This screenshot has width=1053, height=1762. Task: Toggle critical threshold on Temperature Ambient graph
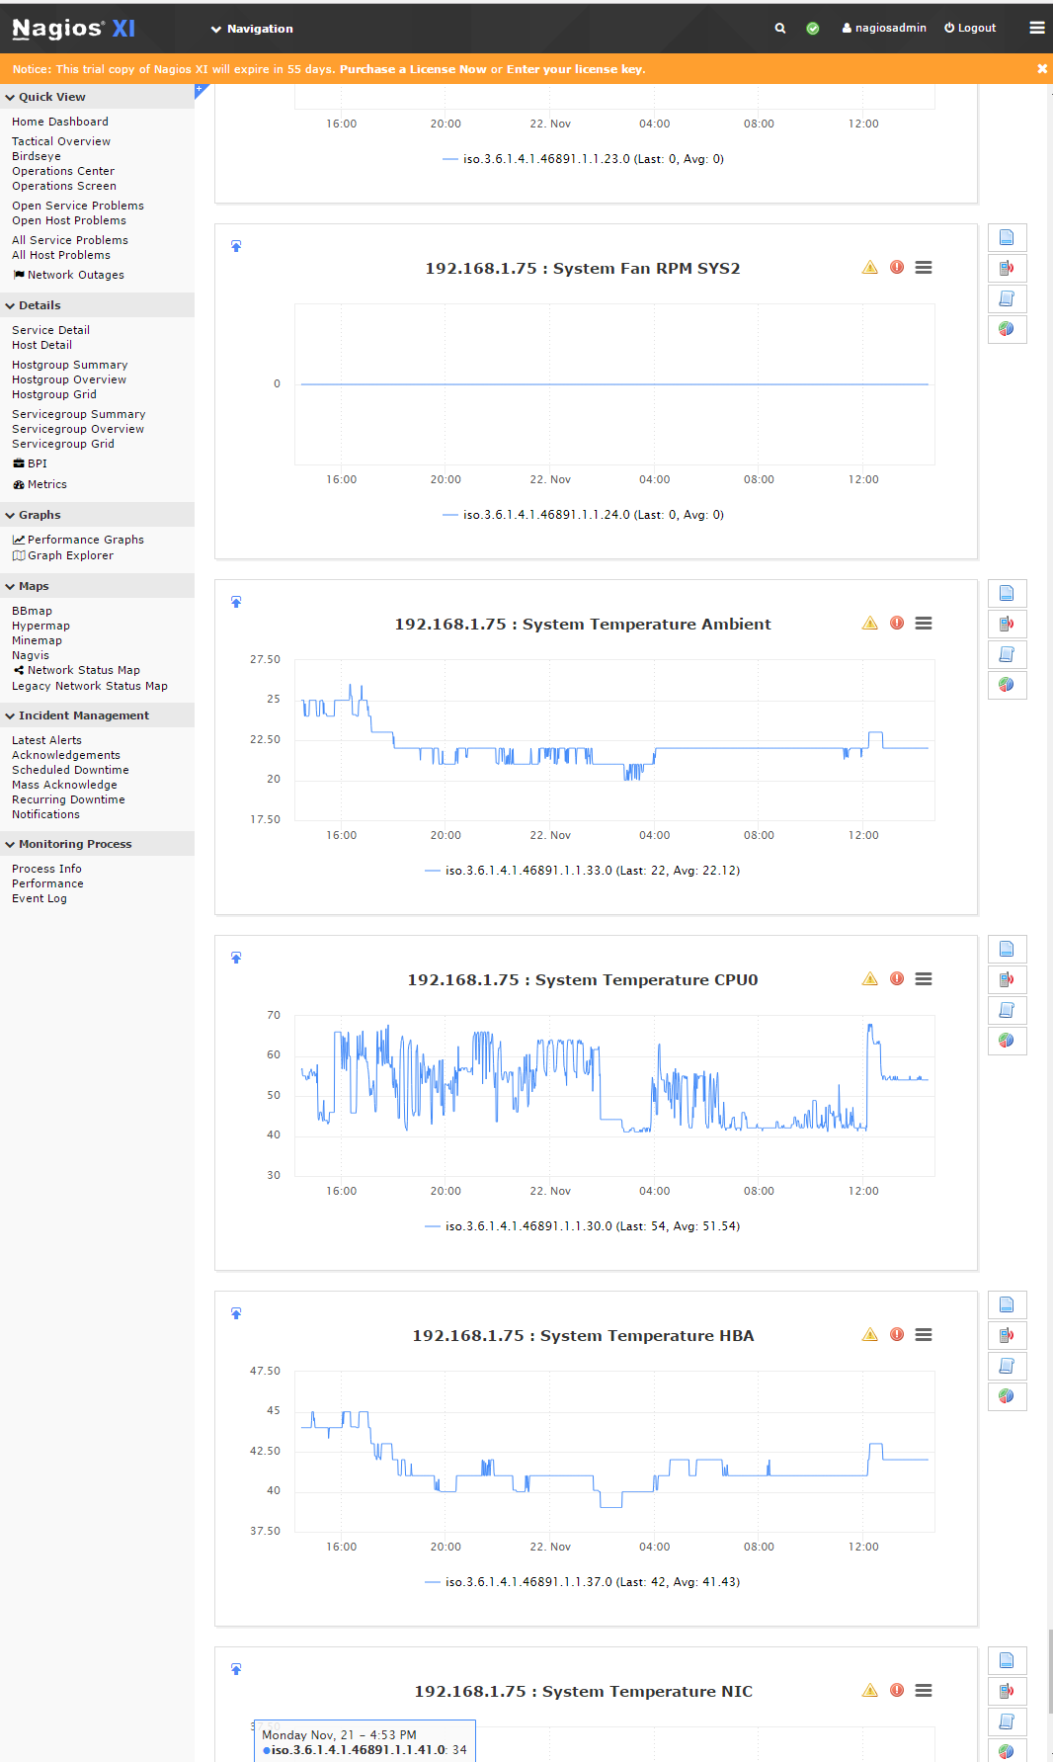pos(897,624)
